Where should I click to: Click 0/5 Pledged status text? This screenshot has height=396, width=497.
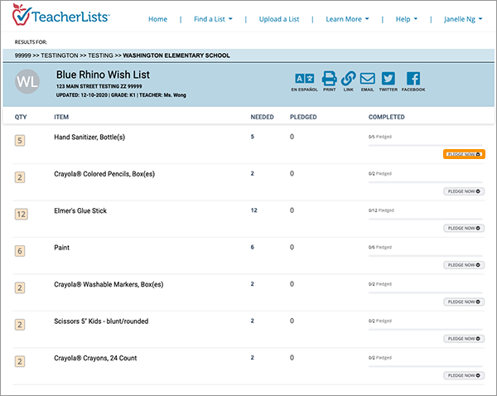point(379,137)
